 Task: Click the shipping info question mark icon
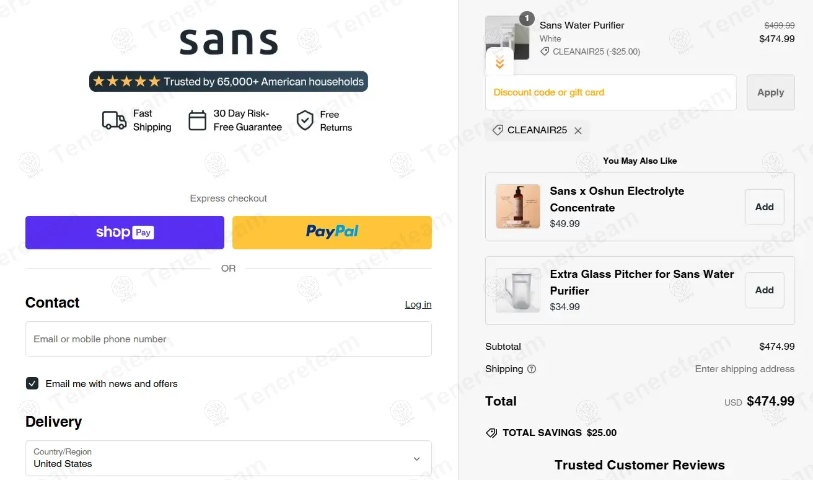click(x=532, y=369)
